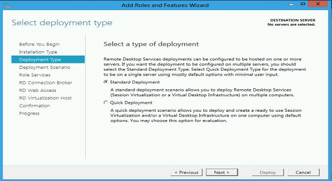Screen dimensions: 332x181
Task: Open the RD Web Access step
Action: [x=38, y=90]
